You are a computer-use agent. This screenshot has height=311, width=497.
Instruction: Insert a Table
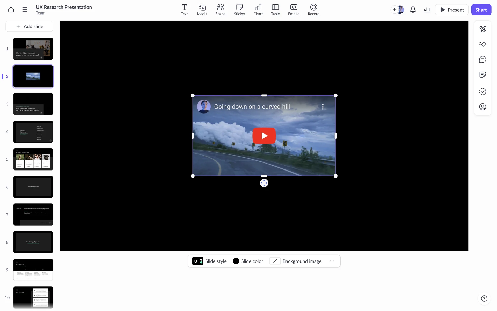coord(275,10)
